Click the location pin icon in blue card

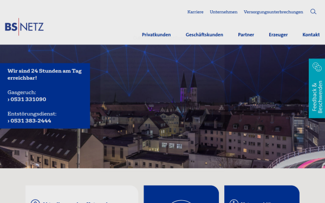pos(234,201)
